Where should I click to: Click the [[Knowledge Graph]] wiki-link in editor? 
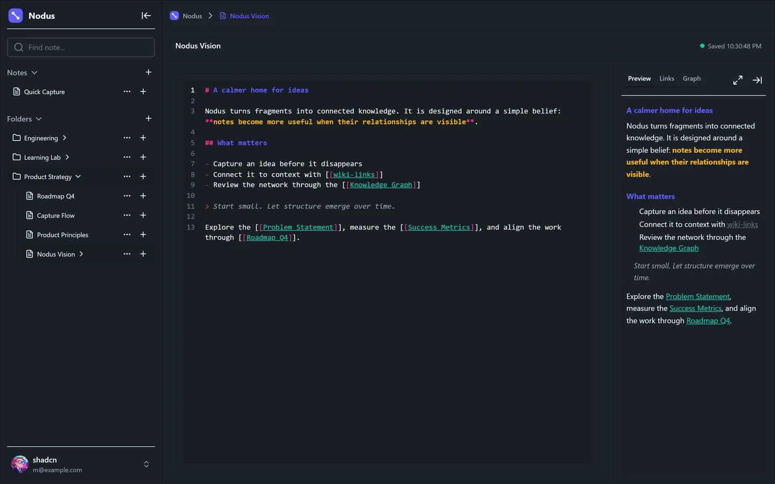coord(381,185)
